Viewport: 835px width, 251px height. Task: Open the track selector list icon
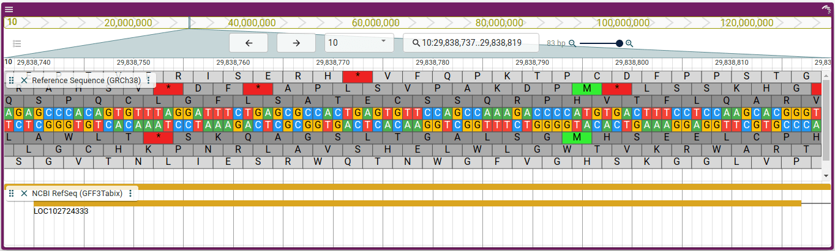pyautogui.click(x=17, y=43)
